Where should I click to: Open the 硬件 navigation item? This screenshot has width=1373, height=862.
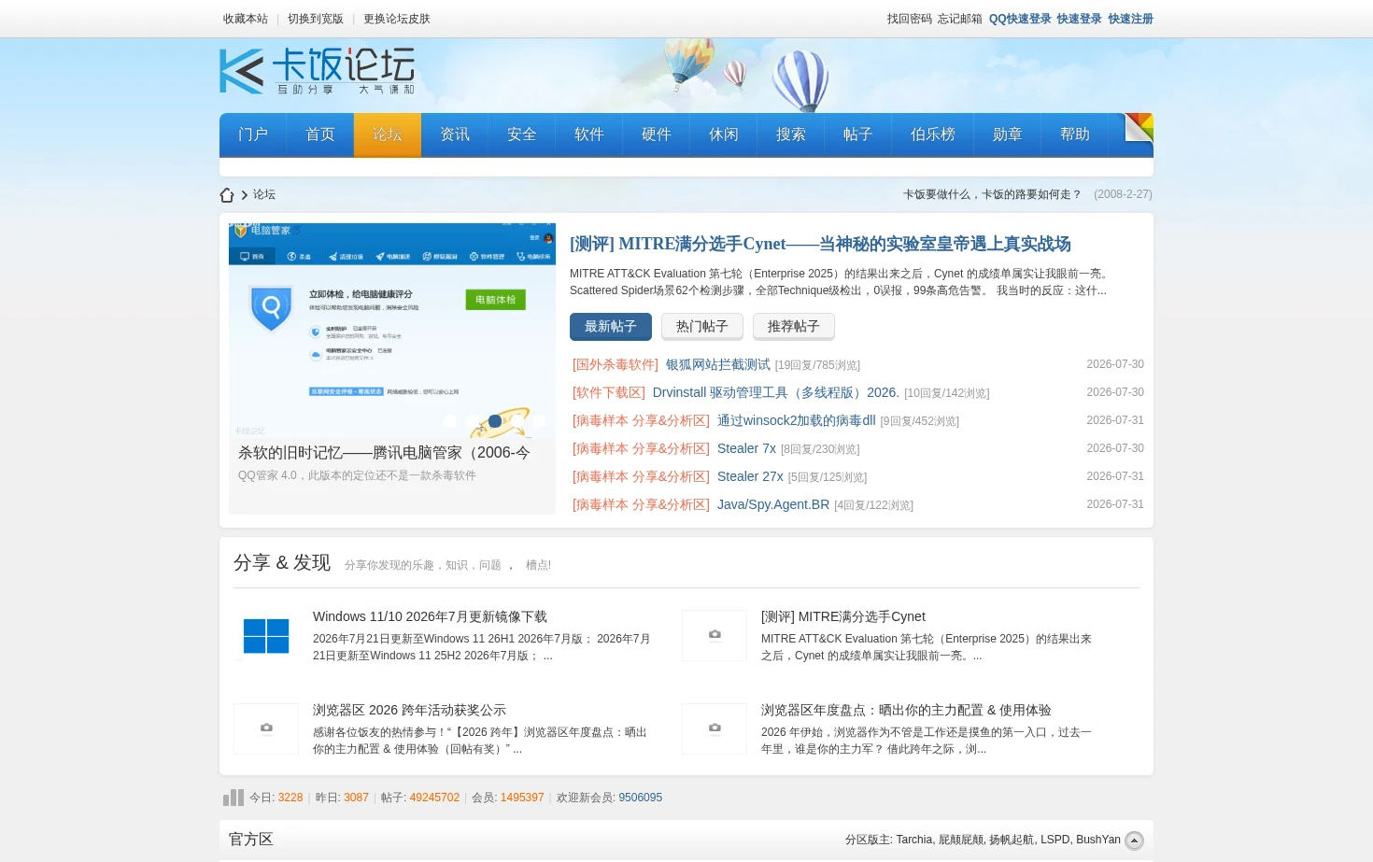tap(657, 134)
